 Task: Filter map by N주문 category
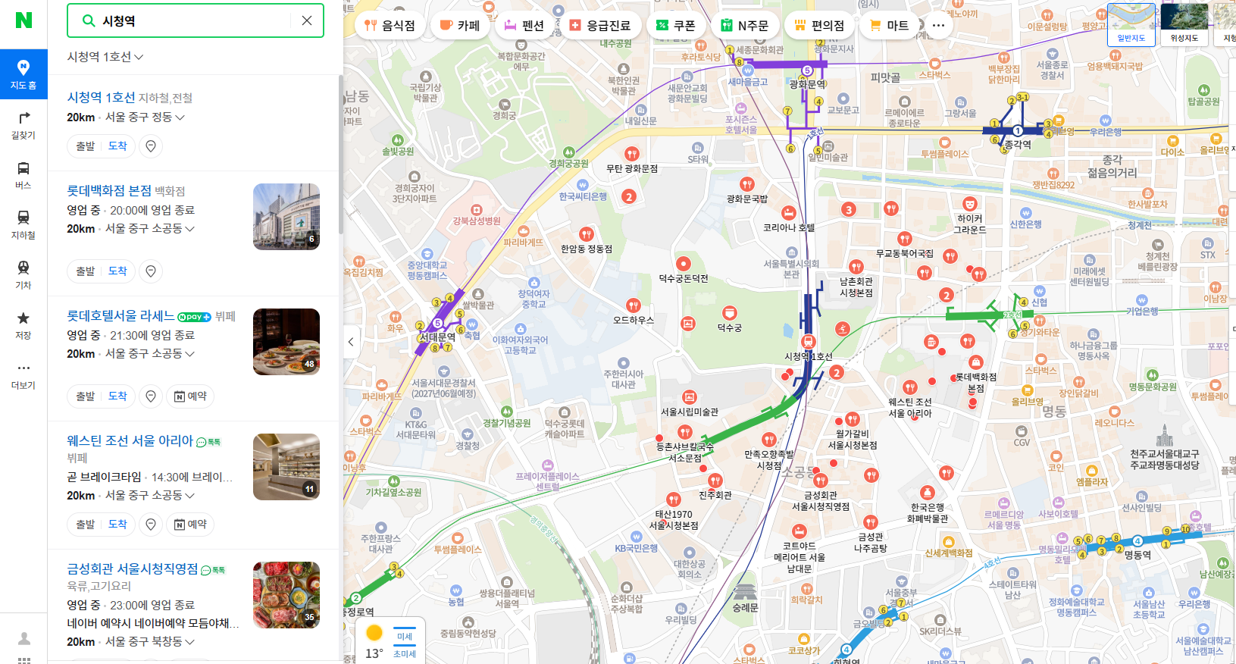point(745,25)
